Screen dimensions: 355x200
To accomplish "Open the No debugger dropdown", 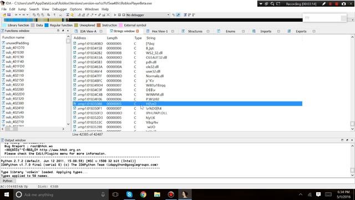I will point(168,15).
